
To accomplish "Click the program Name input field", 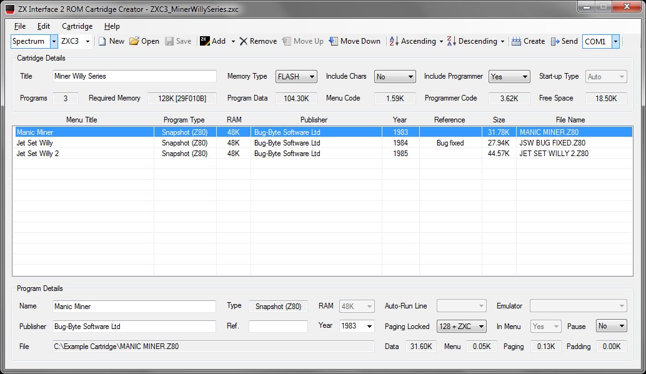I will pyautogui.click(x=134, y=306).
